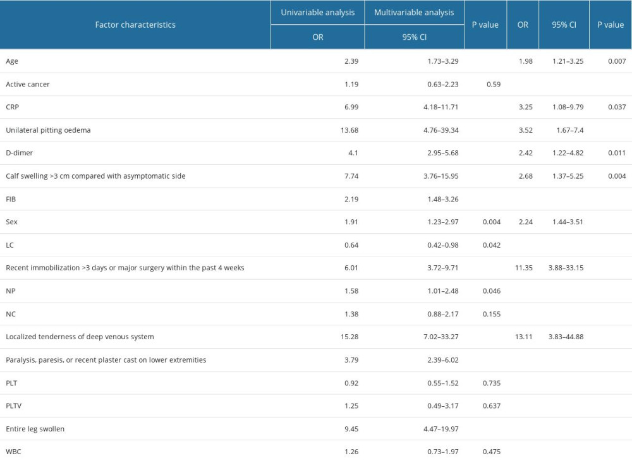Screen dimensions: 632x463
Task: Click 'Paralysis, paresis, or recent plaster cast' label
Action: pos(106,360)
